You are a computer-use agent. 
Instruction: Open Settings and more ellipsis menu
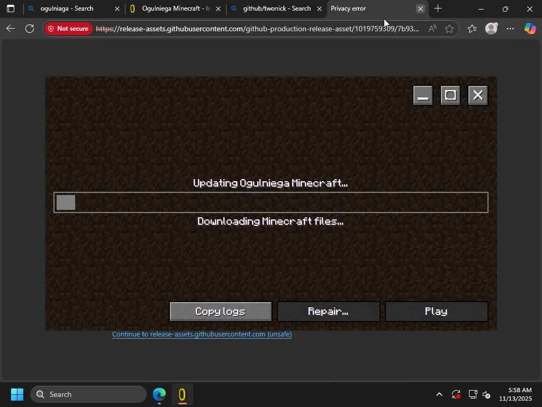(510, 29)
